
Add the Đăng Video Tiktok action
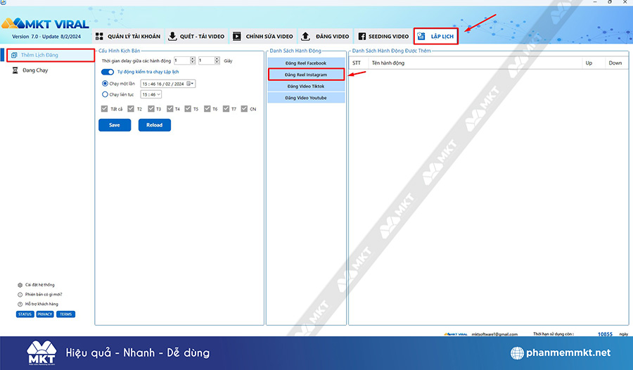click(306, 87)
